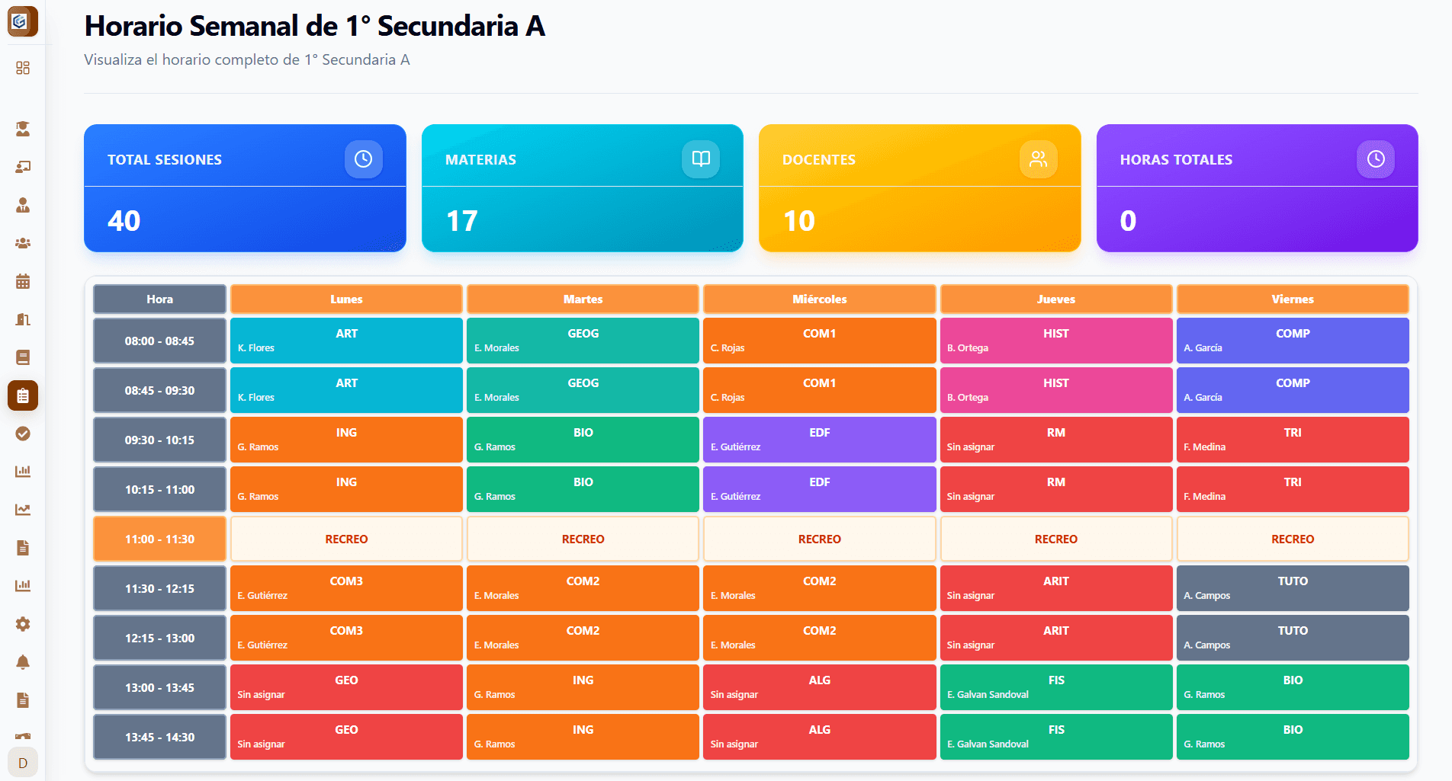Click the people icon on Docentes card
Screen dimensions: 1452x781
(x=1039, y=159)
